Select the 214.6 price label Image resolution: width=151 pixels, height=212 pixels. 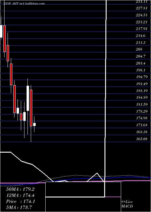point(141,36)
